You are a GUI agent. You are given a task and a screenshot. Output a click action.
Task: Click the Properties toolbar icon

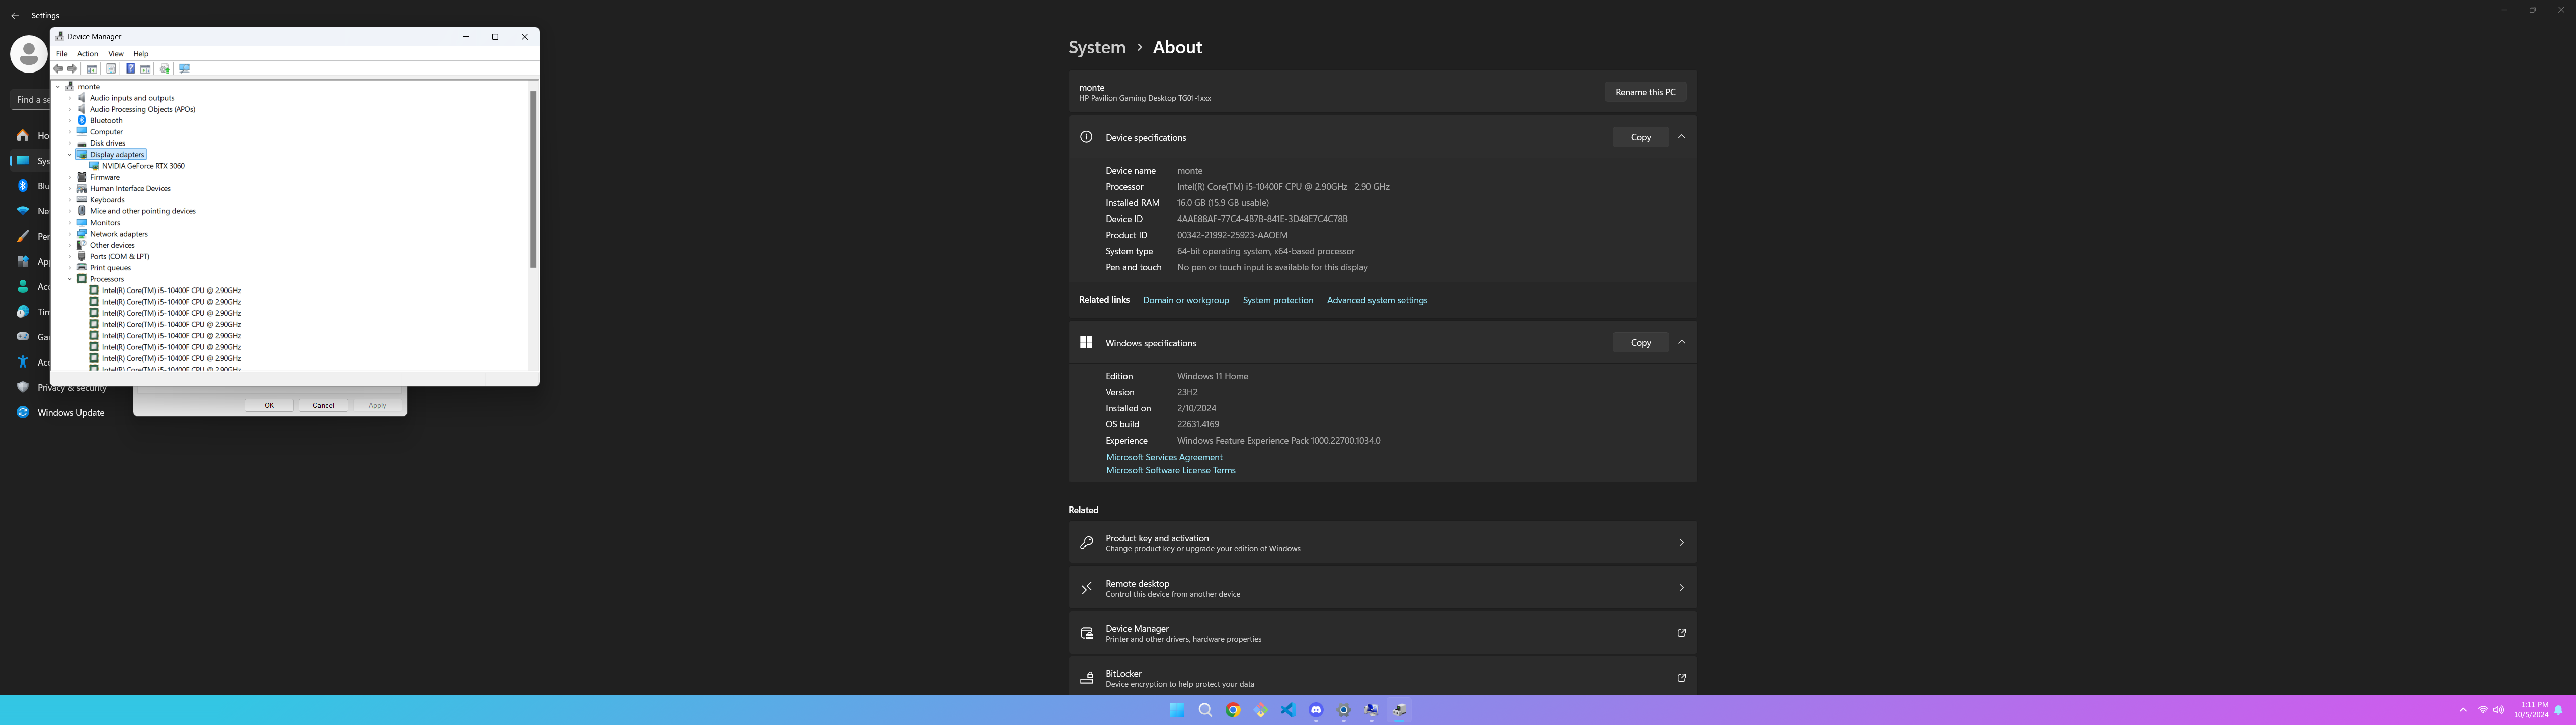pyautogui.click(x=111, y=69)
